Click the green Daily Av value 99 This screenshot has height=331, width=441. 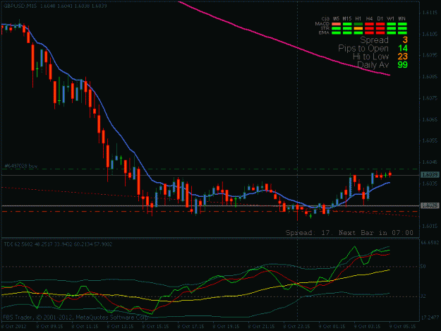click(x=403, y=65)
